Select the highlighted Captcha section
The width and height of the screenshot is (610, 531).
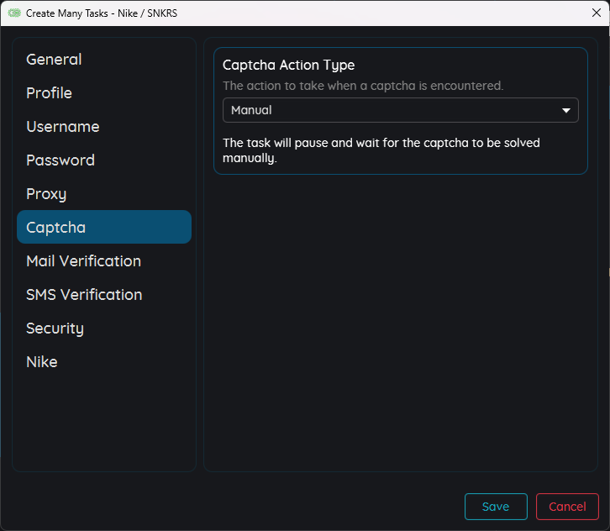[103, 228]
